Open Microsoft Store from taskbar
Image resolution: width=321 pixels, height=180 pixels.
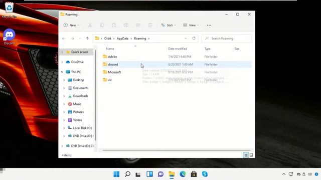click(194, 174)
